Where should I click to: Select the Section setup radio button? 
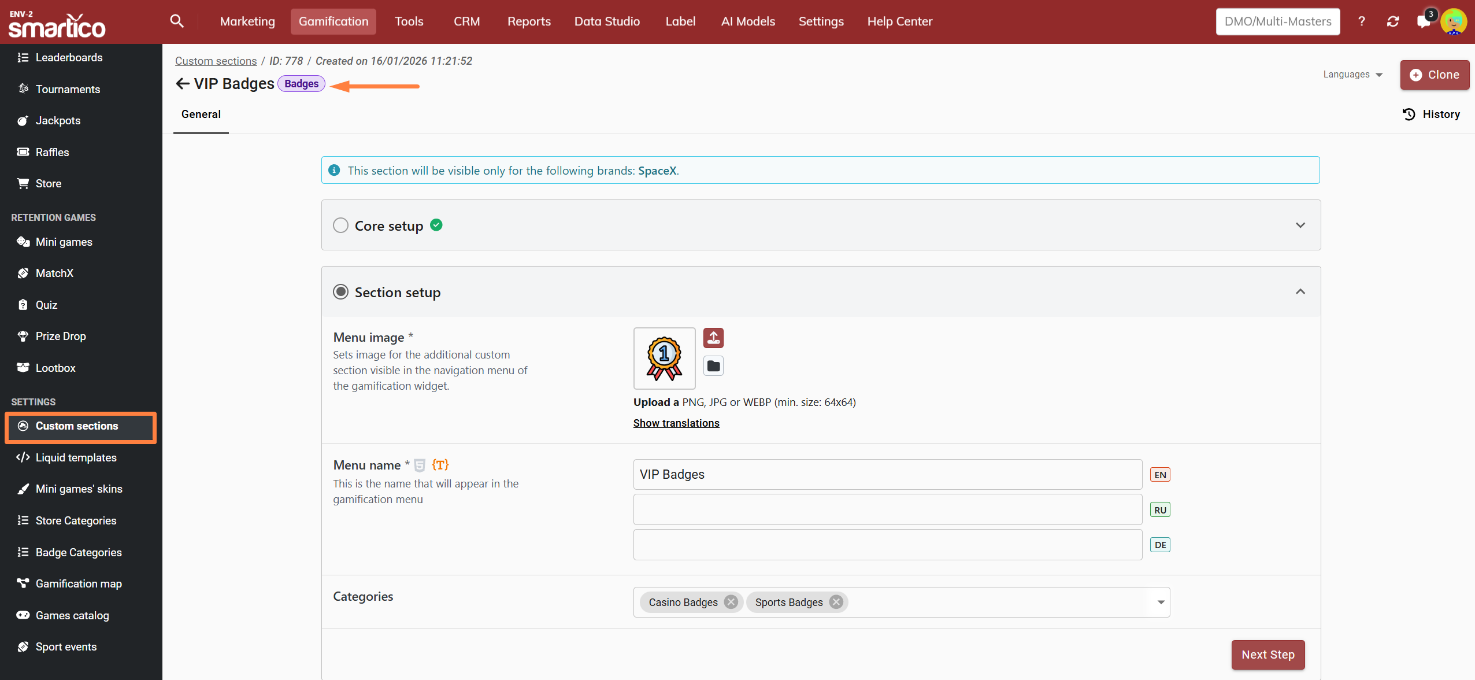[x=341, y=292]
